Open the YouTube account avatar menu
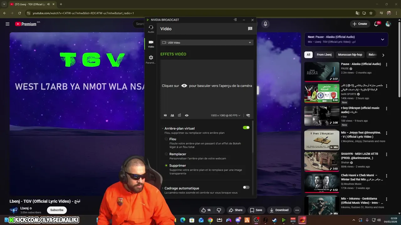This screenshot has width=401, height=225. click(388, 24)
